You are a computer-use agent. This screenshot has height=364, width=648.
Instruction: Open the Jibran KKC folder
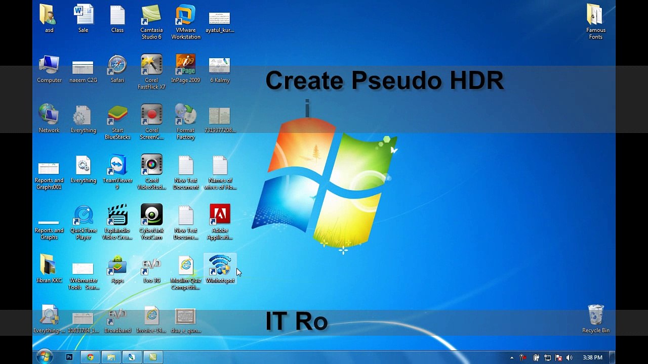(49, 269)
